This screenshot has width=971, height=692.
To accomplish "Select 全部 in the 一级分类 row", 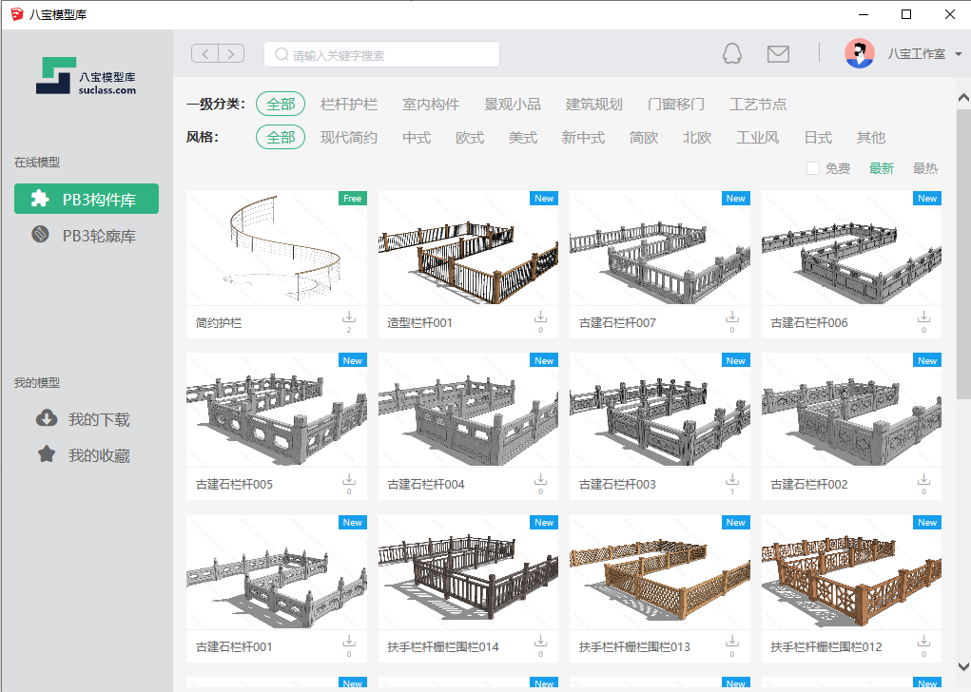I will (281, 104).
